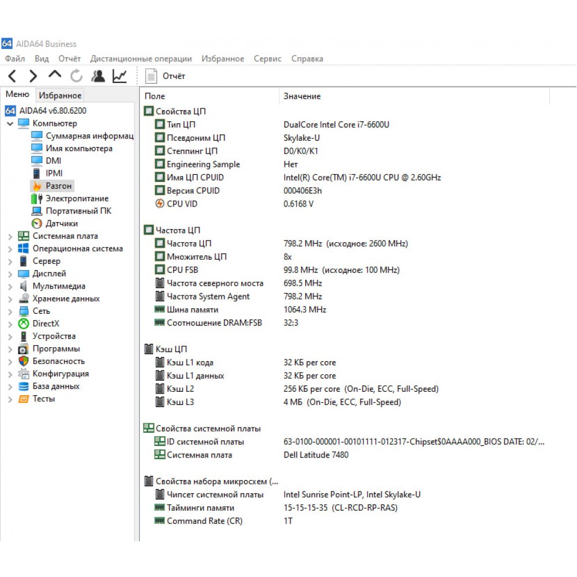Screen dimensions: 577x577
Task: Switch to the Избранное sidebar tab
Action: tap(60, 95)
